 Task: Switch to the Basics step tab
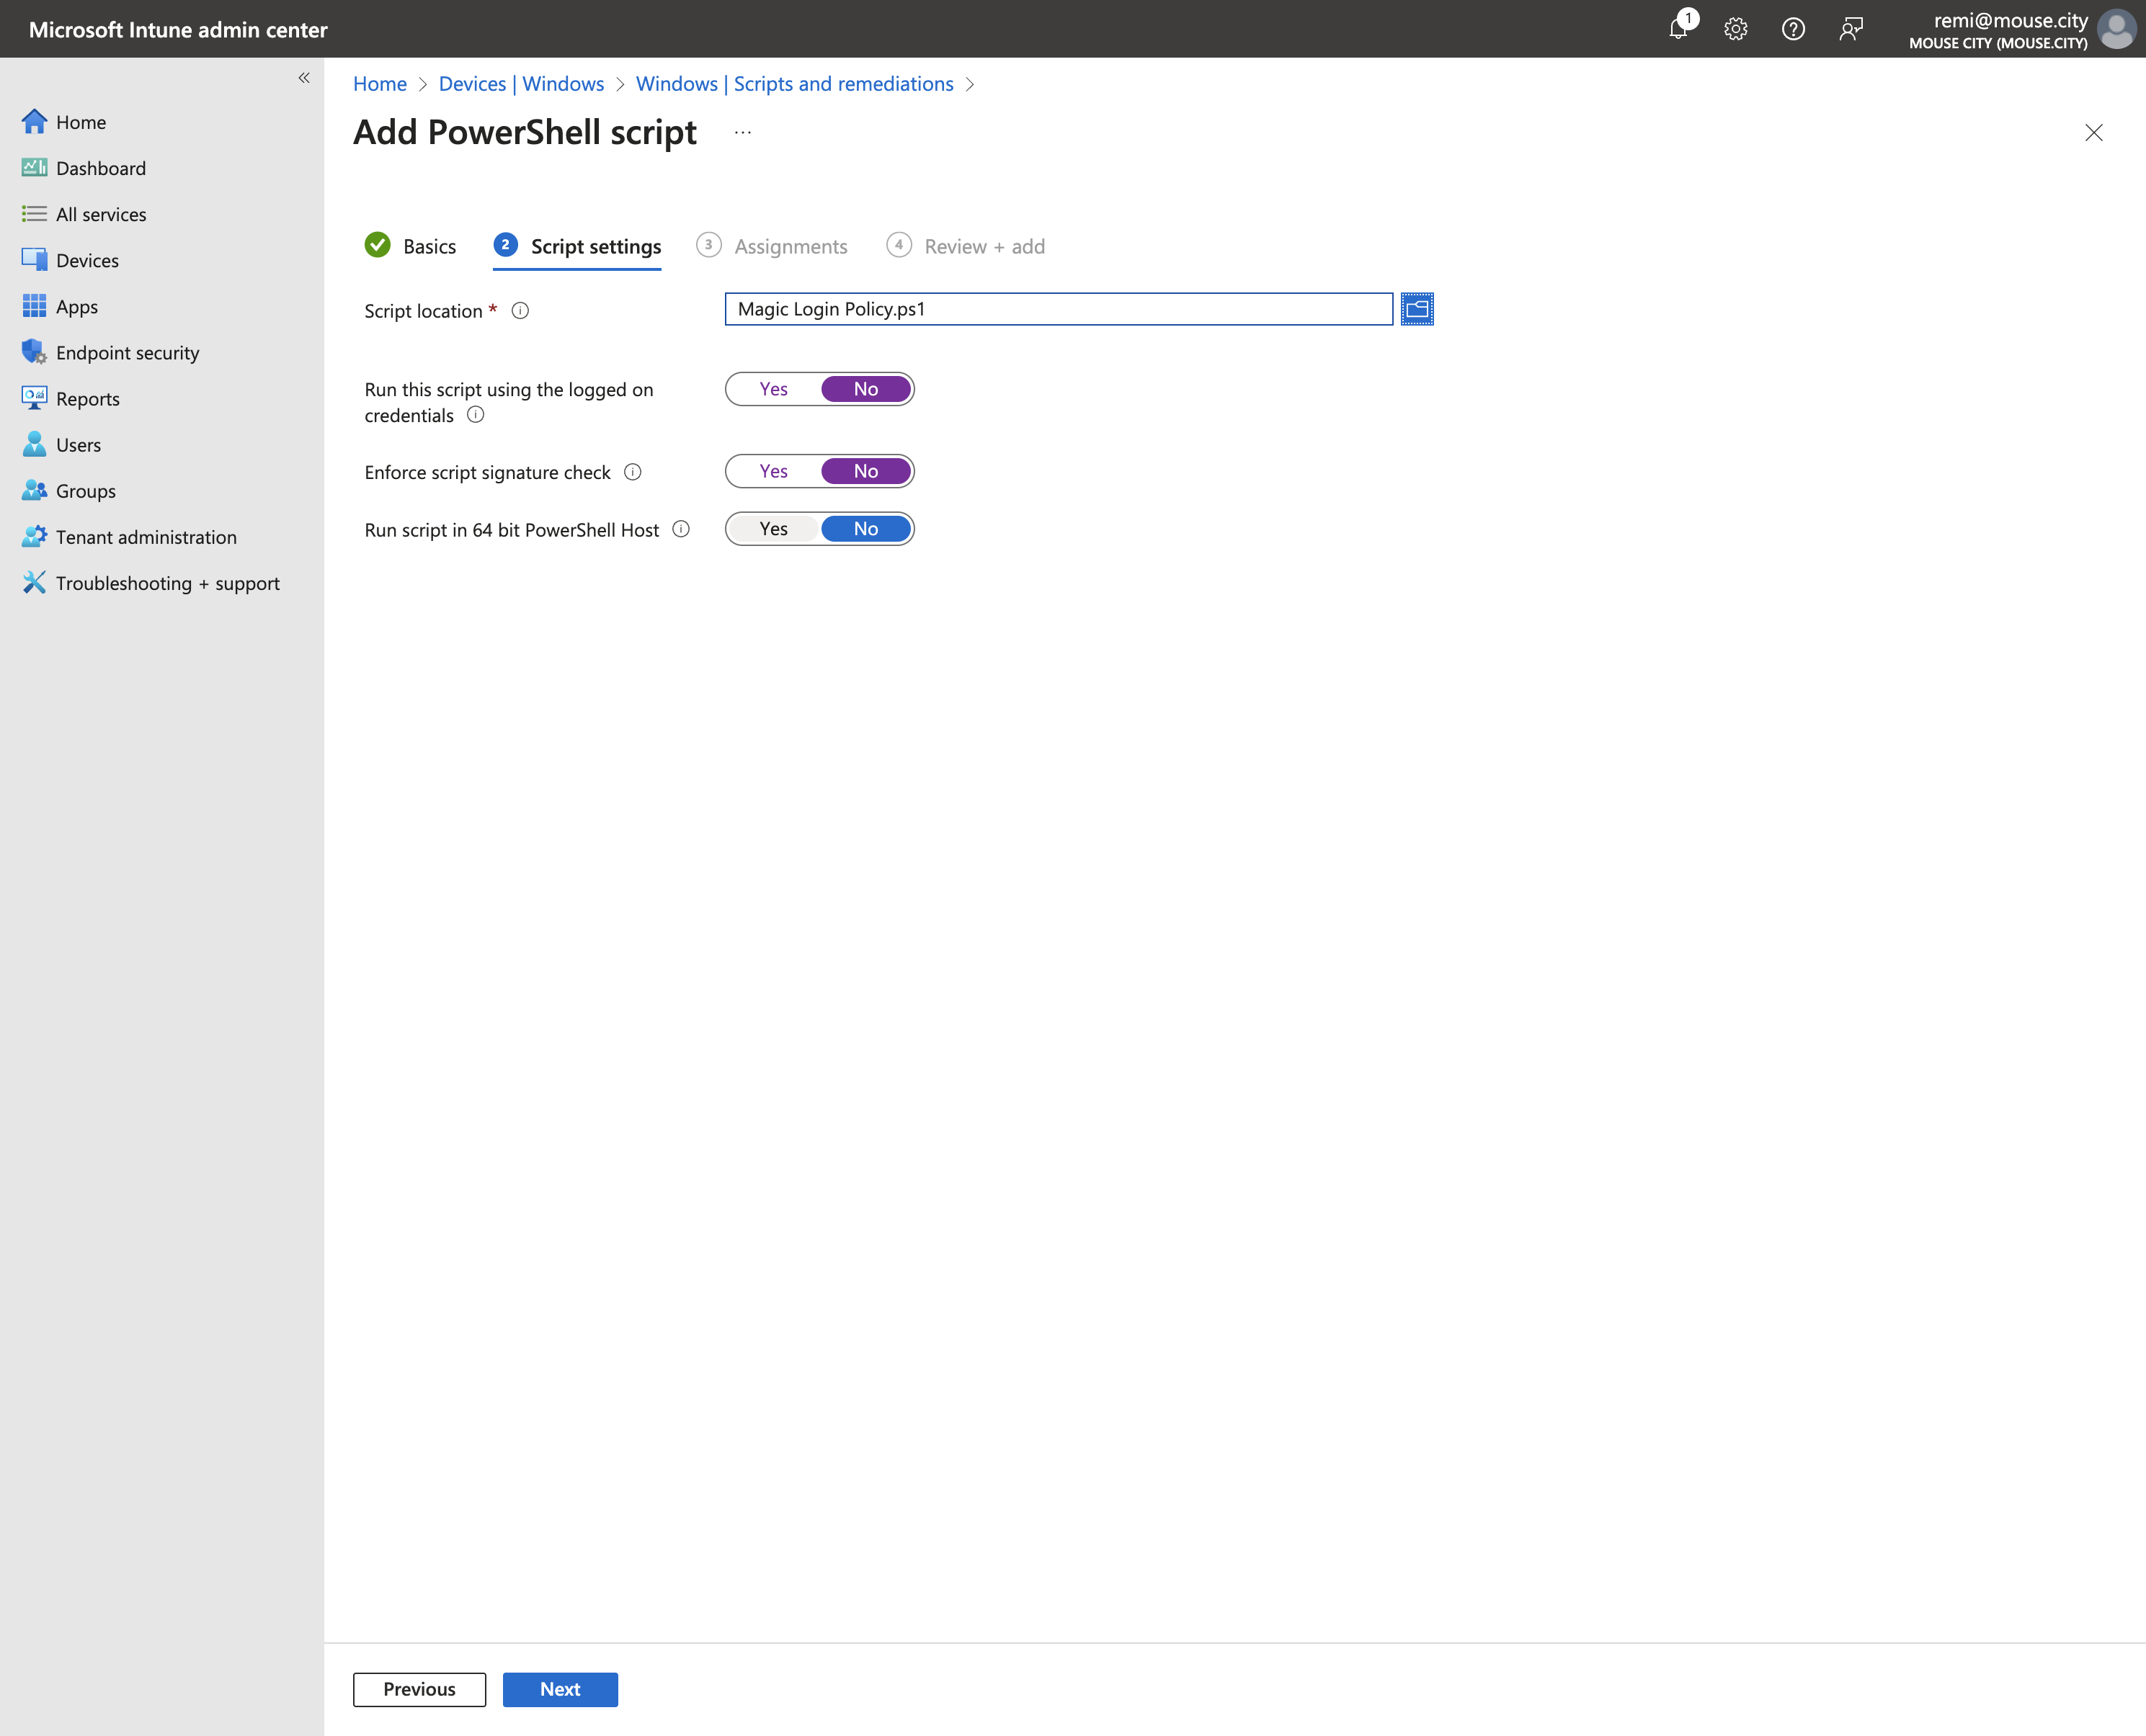(x=410, y=246)
